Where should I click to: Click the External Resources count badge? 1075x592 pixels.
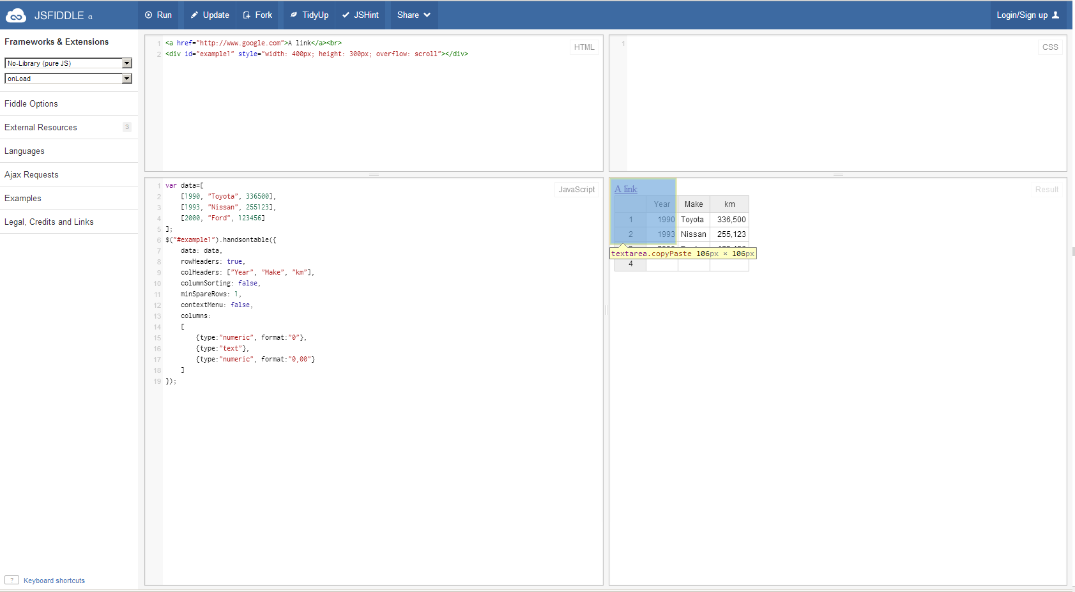(127, 127)
